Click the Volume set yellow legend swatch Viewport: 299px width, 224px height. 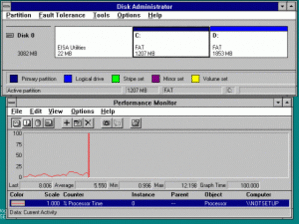(x=195, y=79)
